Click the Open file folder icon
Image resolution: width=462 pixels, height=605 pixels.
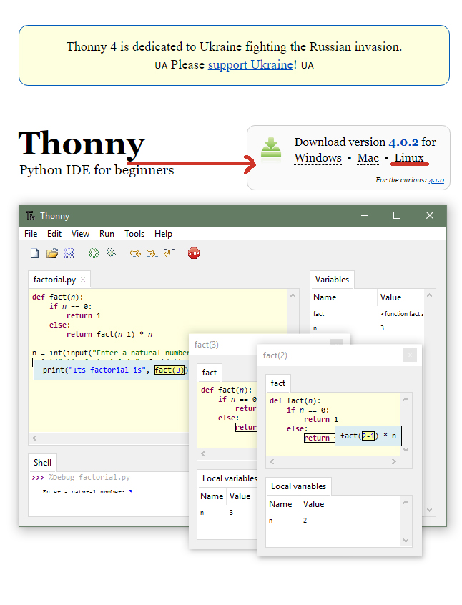(x=52, y=253)
